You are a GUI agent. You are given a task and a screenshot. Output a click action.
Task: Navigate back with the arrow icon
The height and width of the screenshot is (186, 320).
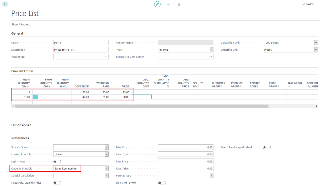[5, 4]
